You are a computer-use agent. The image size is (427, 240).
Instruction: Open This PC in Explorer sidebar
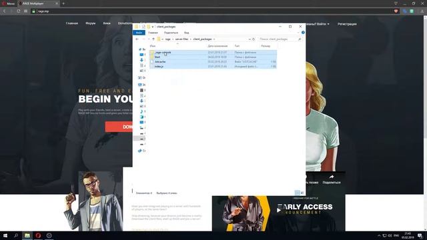pos(142,85)
